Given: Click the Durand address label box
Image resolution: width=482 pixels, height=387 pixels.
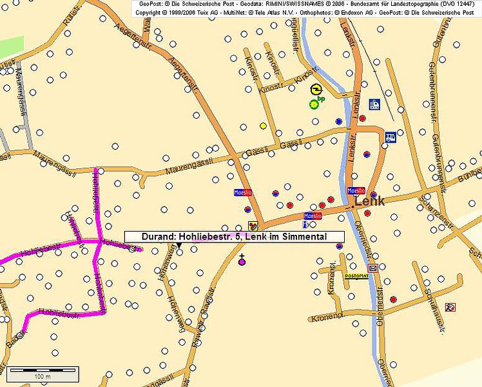Looking at the screenshot, I should (234, 237).
